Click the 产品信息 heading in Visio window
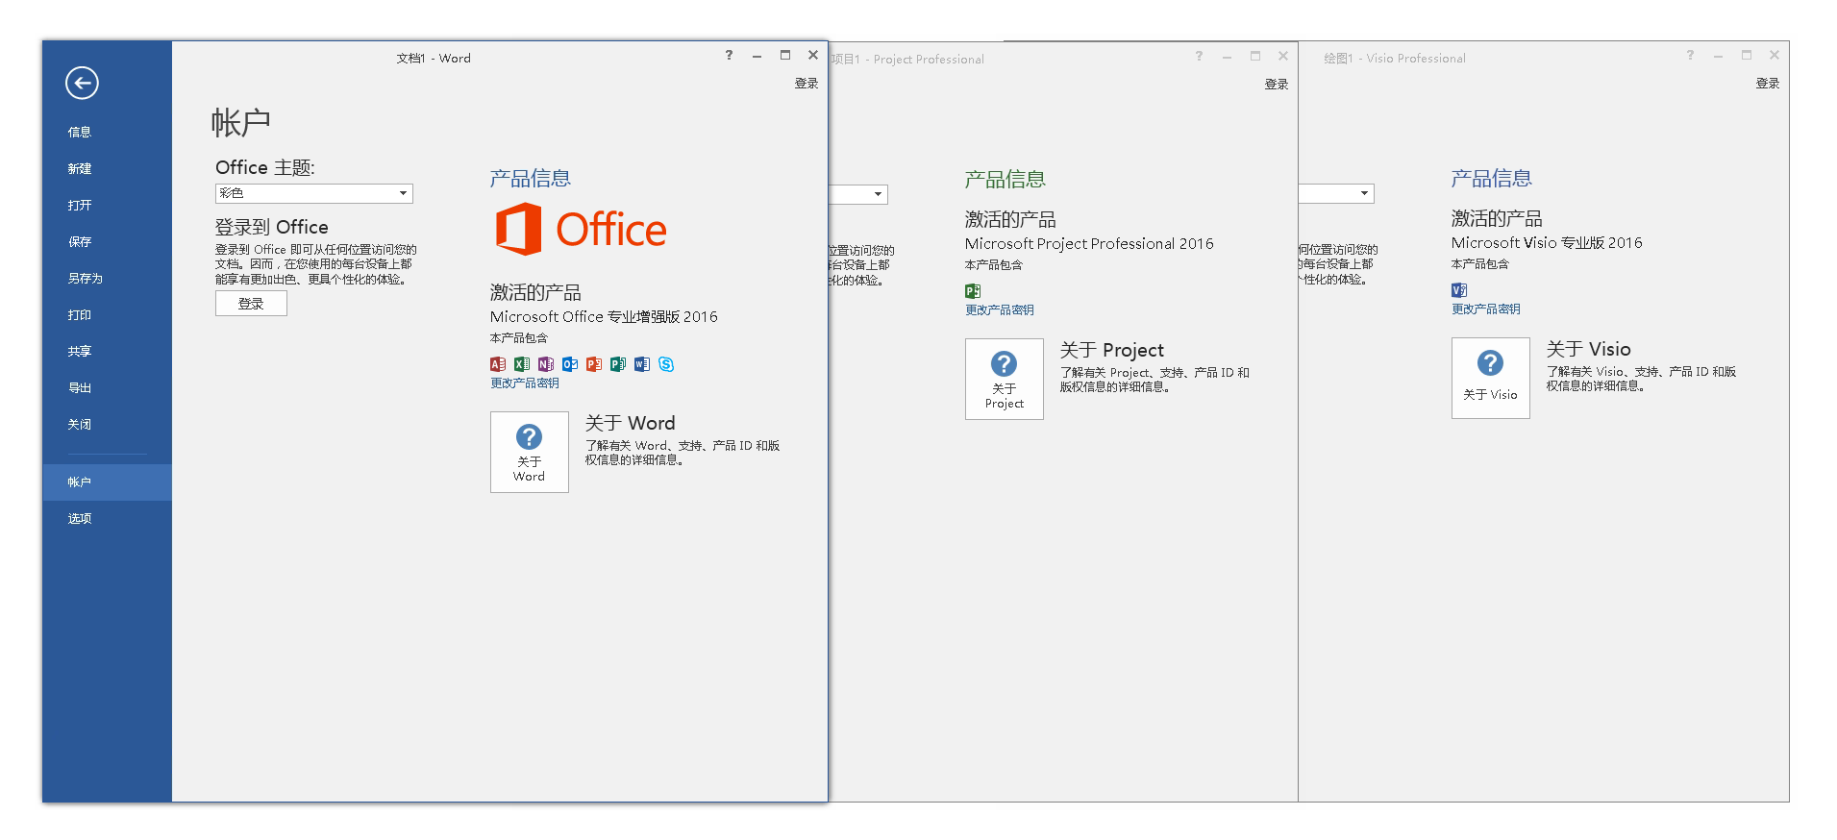The width and height of the screenshot is (1837, 840). [x=1492, y=178]
